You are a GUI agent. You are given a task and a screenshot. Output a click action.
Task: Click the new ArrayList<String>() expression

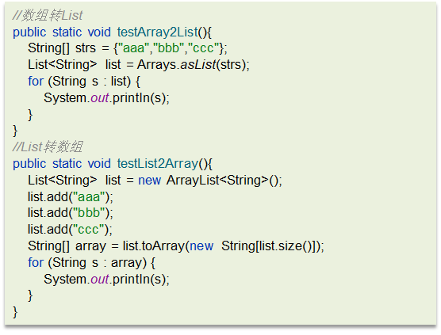tap(210, 180)
